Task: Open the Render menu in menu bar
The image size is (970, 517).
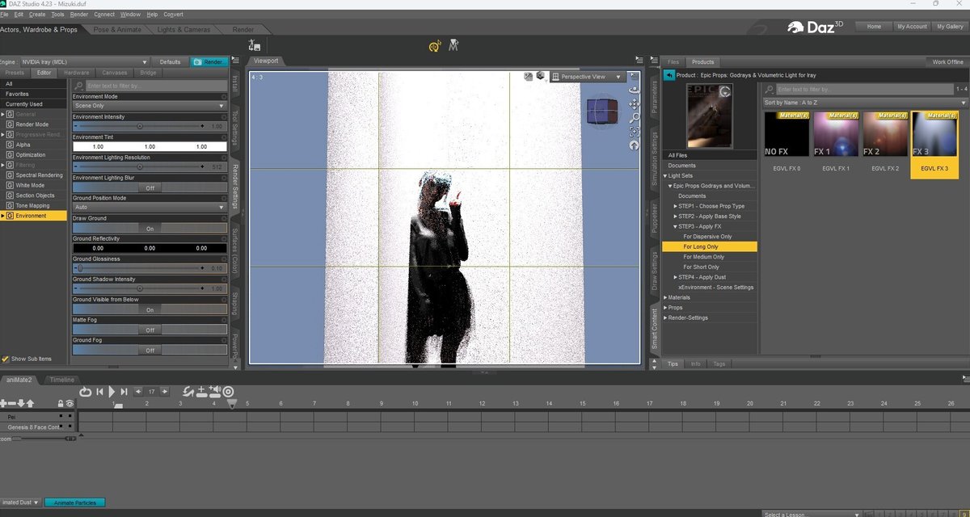Action: tap(79, 15)
